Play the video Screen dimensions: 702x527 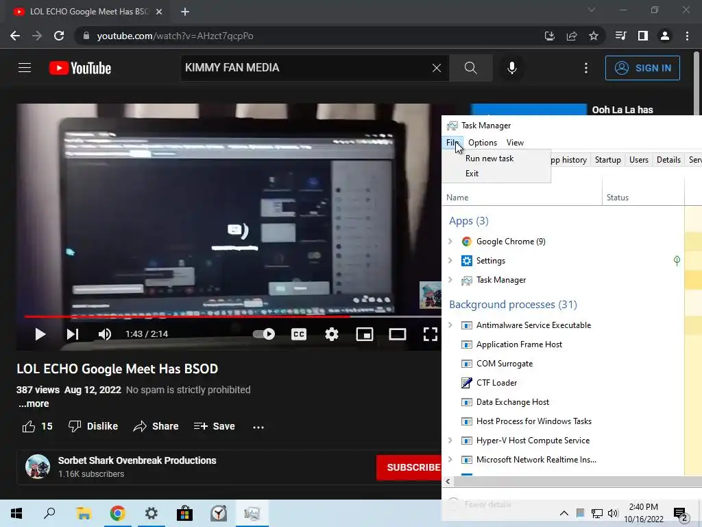(40, 334)
